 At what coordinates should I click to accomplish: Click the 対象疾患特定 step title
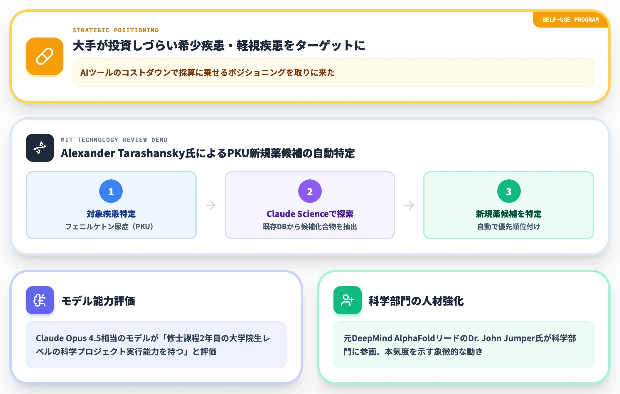tap(111, 214)
